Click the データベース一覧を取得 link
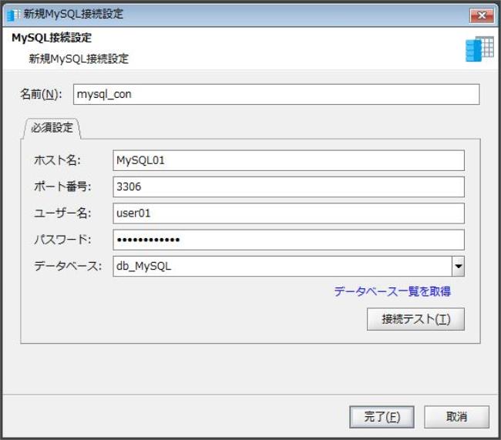Viewport: 501px width, 440px height. (x=392, y=291)
